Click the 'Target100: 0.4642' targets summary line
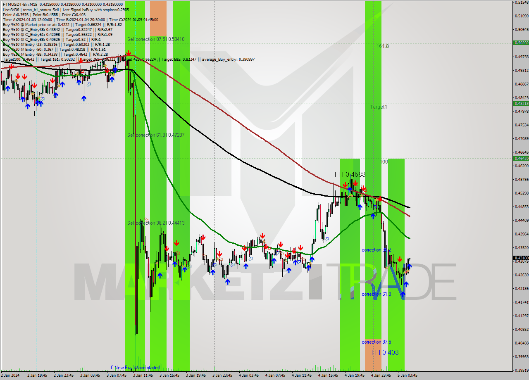529x380 pixels. (129, 59)
